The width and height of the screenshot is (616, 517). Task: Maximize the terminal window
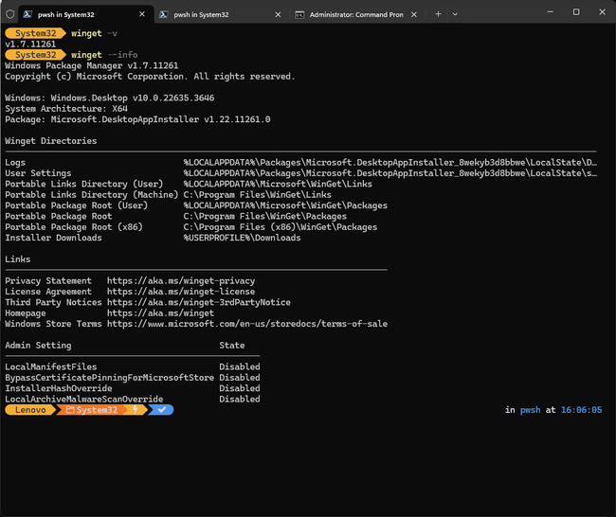[x=575, y=12]
